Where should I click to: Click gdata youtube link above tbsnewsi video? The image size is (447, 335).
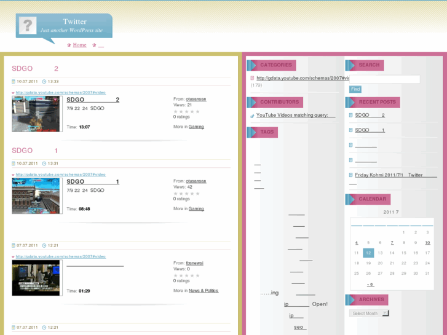coord(61,256)
